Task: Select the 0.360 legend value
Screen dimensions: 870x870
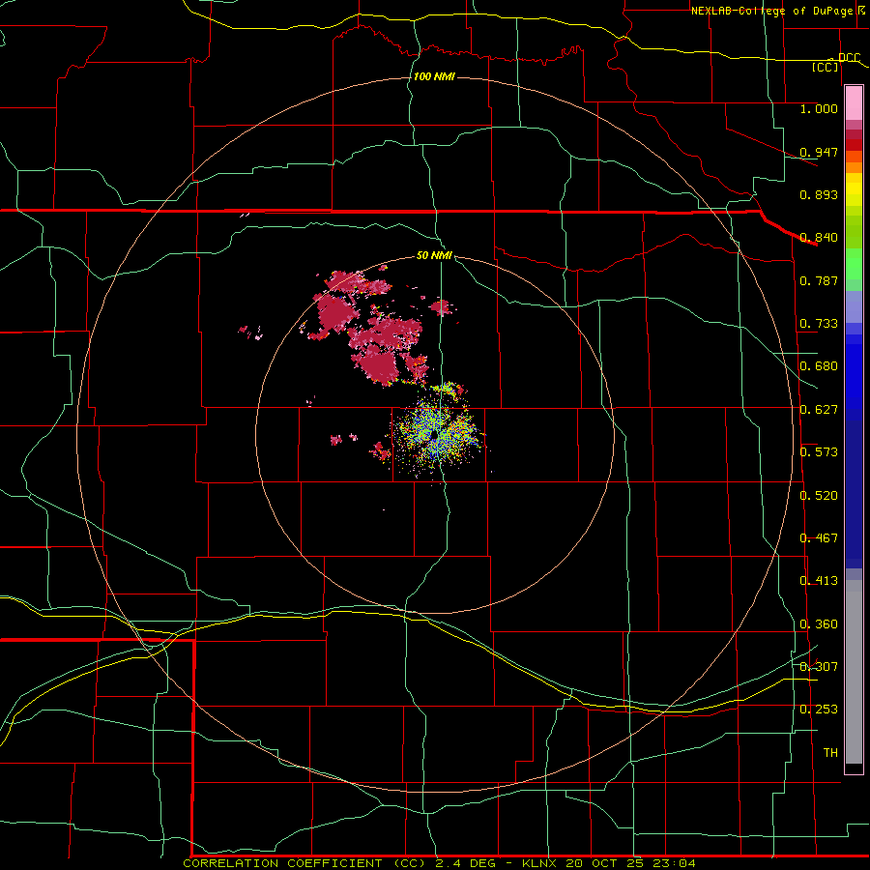Action: tap(819, 624)
